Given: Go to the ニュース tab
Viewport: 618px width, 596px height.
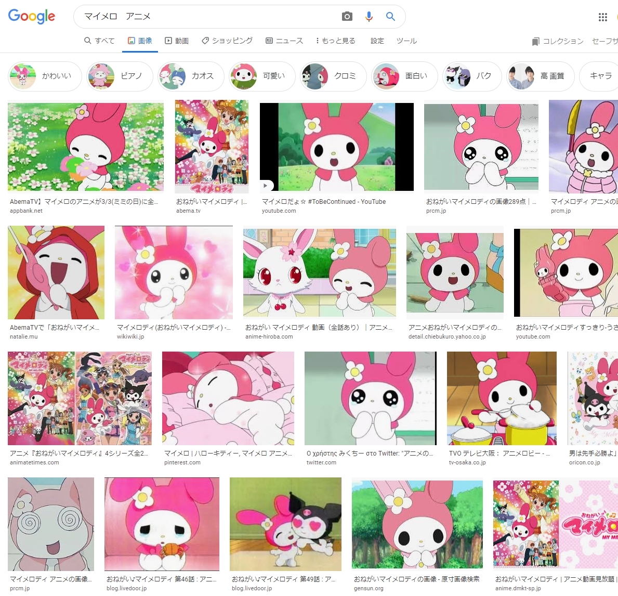Looking at the screenshot, I should [284, 41].
